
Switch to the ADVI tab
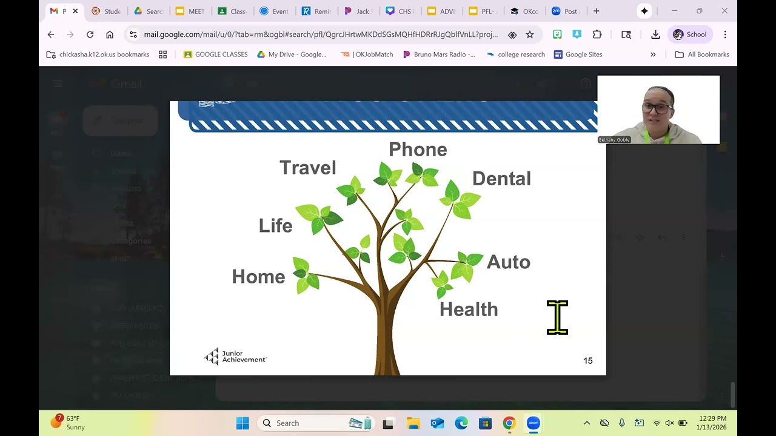tap(441, 11)
